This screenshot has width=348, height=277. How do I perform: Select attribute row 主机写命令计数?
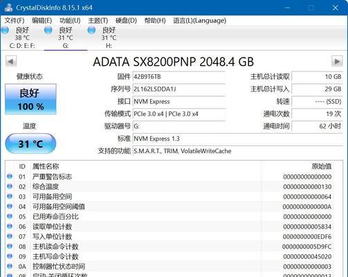pos(170,256)
